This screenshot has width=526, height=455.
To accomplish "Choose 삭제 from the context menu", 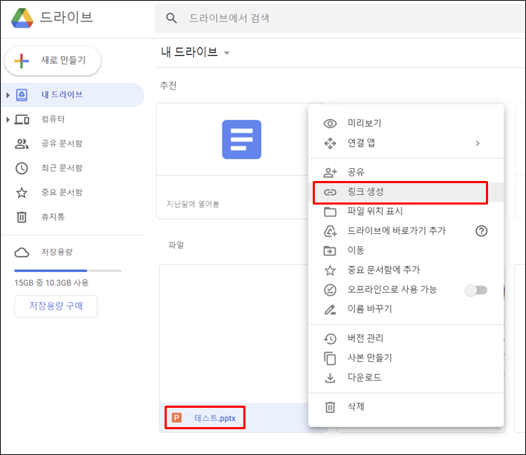I will pos(406,407).
